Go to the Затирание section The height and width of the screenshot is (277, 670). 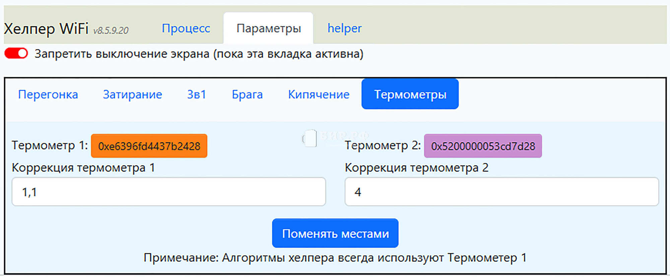click(x=132, y=95)
